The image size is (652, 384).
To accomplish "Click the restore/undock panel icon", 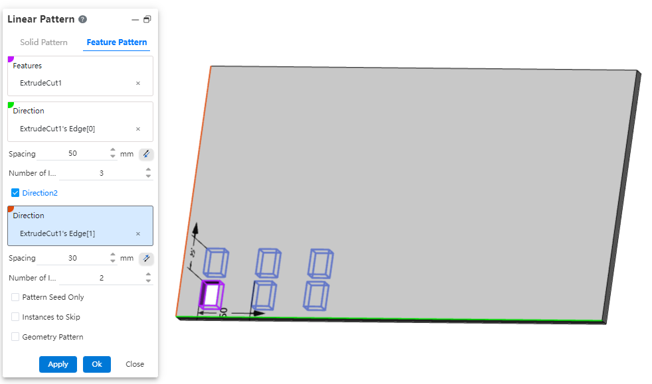I will pos(147,20).
